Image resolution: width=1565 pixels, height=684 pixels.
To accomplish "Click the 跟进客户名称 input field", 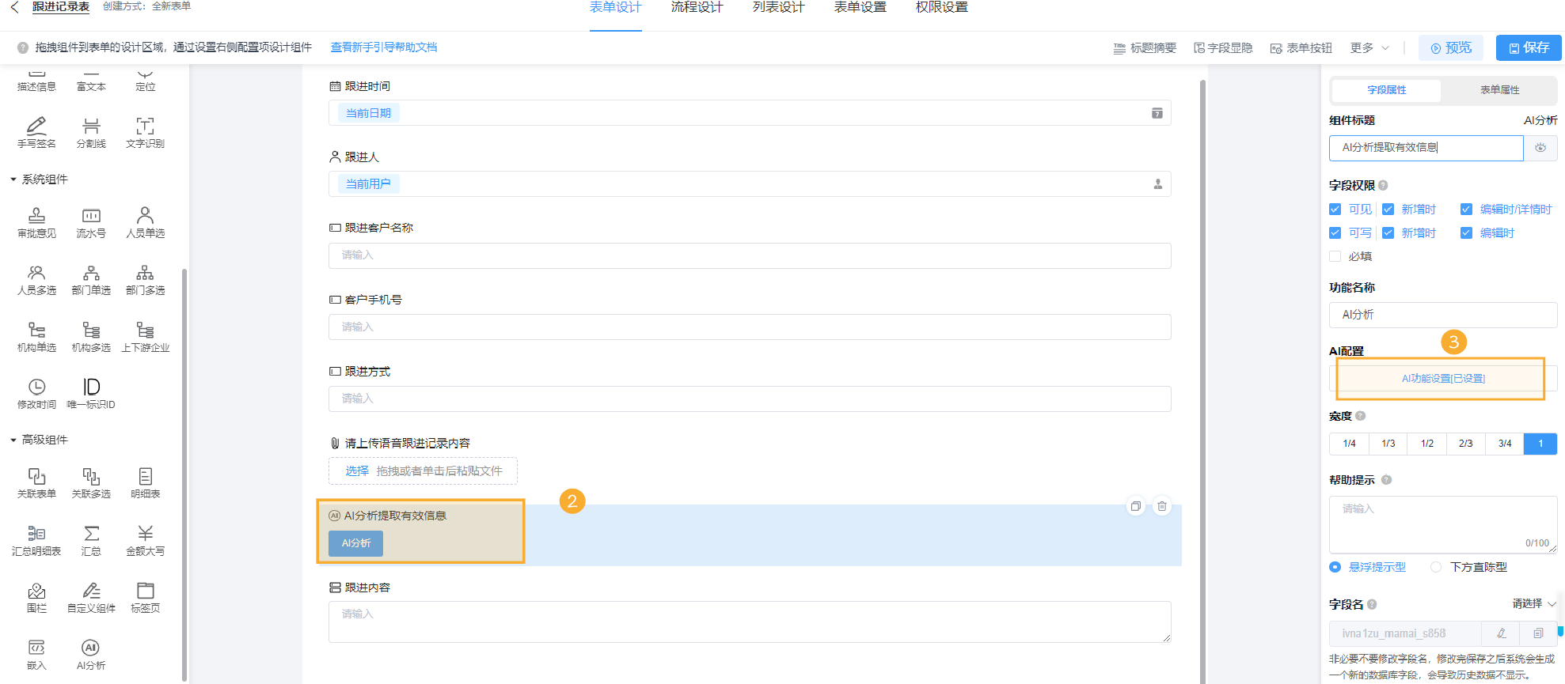I will pyautogui.click(x=750, y=255).
